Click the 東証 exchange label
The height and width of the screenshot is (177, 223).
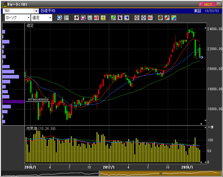(197, 11)
